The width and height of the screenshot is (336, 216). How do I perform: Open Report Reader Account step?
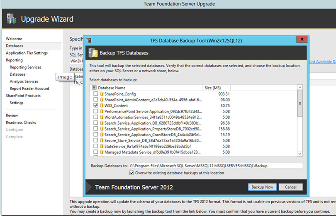29,88
